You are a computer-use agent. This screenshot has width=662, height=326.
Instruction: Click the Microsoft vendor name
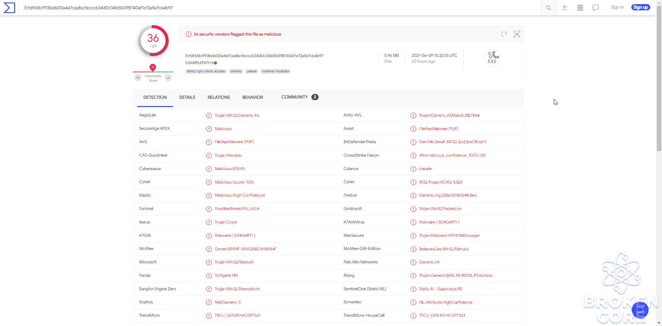tap(148, 262)
